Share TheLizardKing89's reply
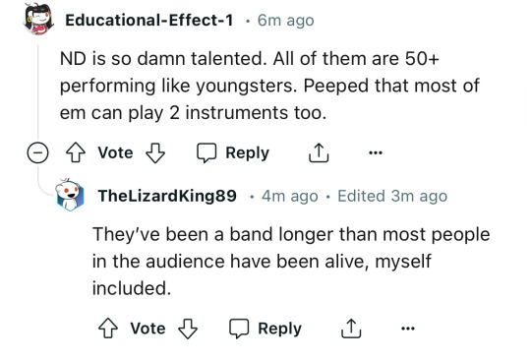This screenshot has width=531, height=360. coord(351,329)
